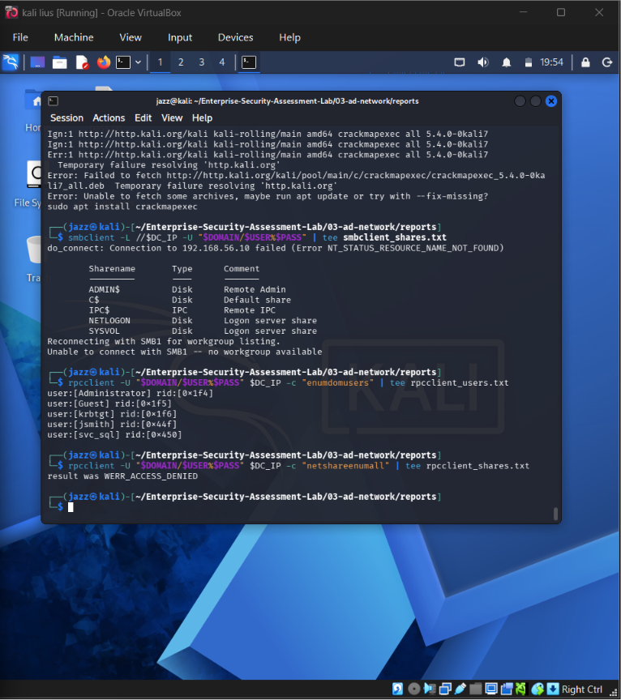Image resolution: width=621 pixels, height=700 pixels.
Task: Open the VirtualBox File menu
Action: tap(20, 37)
